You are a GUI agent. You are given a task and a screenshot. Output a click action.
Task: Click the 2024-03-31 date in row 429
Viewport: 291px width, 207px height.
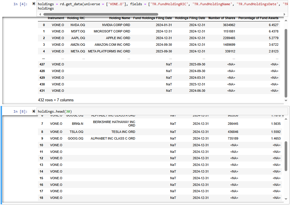tap(197, 78)
